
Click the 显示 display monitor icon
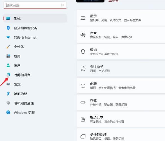83,18
